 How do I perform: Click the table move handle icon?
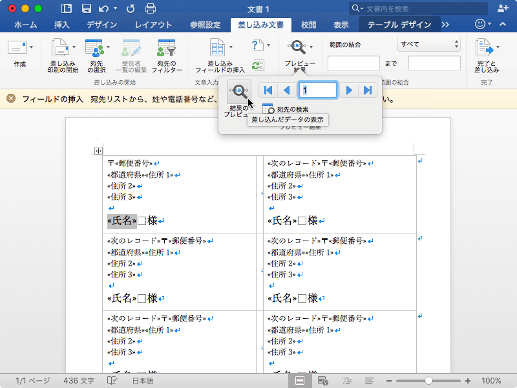tap(98, 151)
